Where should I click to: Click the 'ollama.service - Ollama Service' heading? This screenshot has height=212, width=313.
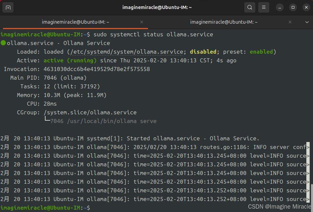tap(58, 43)
